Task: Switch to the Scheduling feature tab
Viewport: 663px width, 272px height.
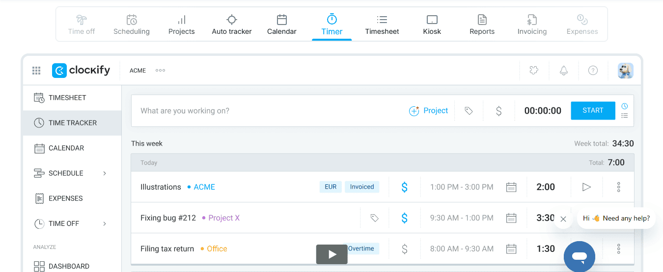Action: tap(132, 25)
